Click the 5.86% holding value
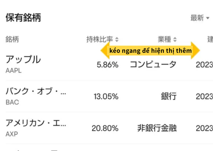Screen dimensions: 213x151 coord(107,65)
